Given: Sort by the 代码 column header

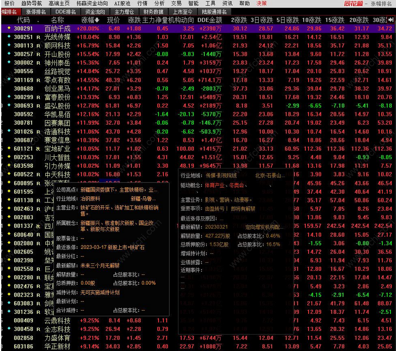Looking at the screenshot, I should 23,20.
